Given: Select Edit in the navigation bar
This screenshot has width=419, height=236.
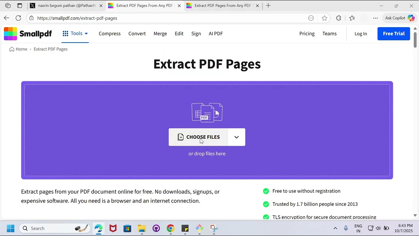Looking at the screenshot, I should coord(179,33).
